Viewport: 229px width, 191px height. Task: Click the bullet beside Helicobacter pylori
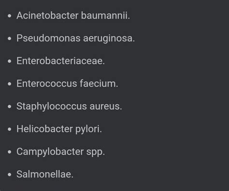tap(10, 129)
